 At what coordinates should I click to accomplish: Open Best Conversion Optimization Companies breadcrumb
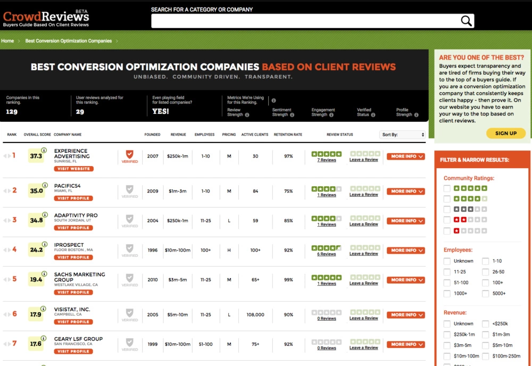pyautogui.click(x=69, y=41)
